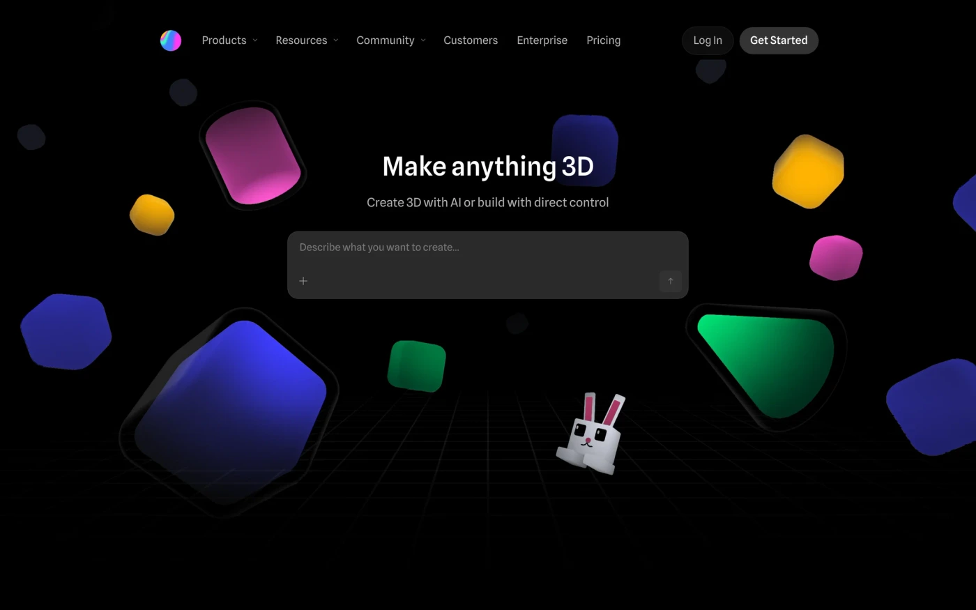Visit the Pricing page
The width and height of the screenshot is (976, 610).
click(603, 40)
